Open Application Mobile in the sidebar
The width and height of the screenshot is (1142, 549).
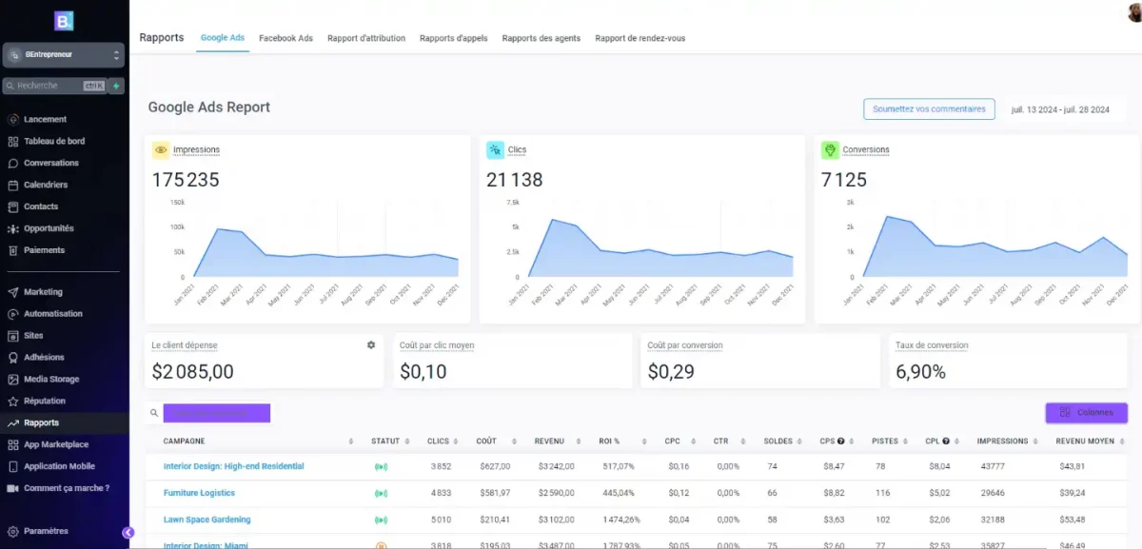(58, 467)
